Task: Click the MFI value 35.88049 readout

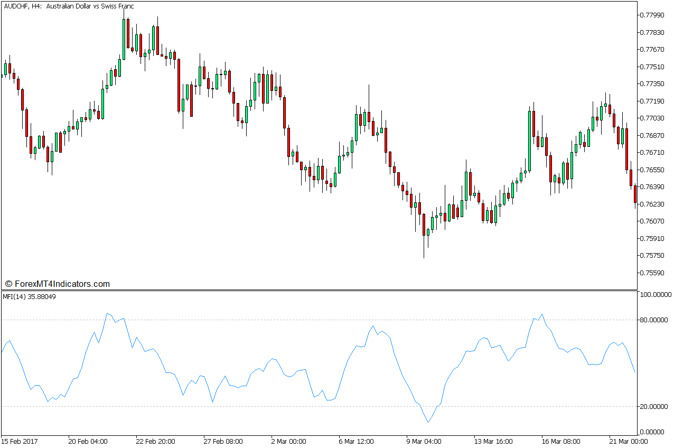Action: pos(41,297)
